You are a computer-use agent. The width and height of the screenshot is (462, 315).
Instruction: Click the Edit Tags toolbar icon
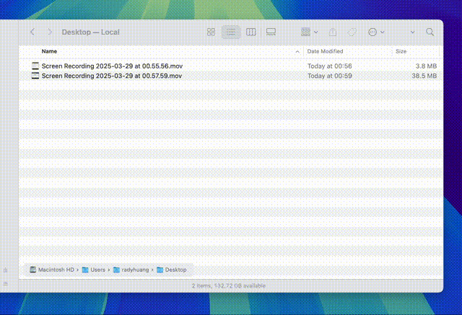(x=352, y=32)
